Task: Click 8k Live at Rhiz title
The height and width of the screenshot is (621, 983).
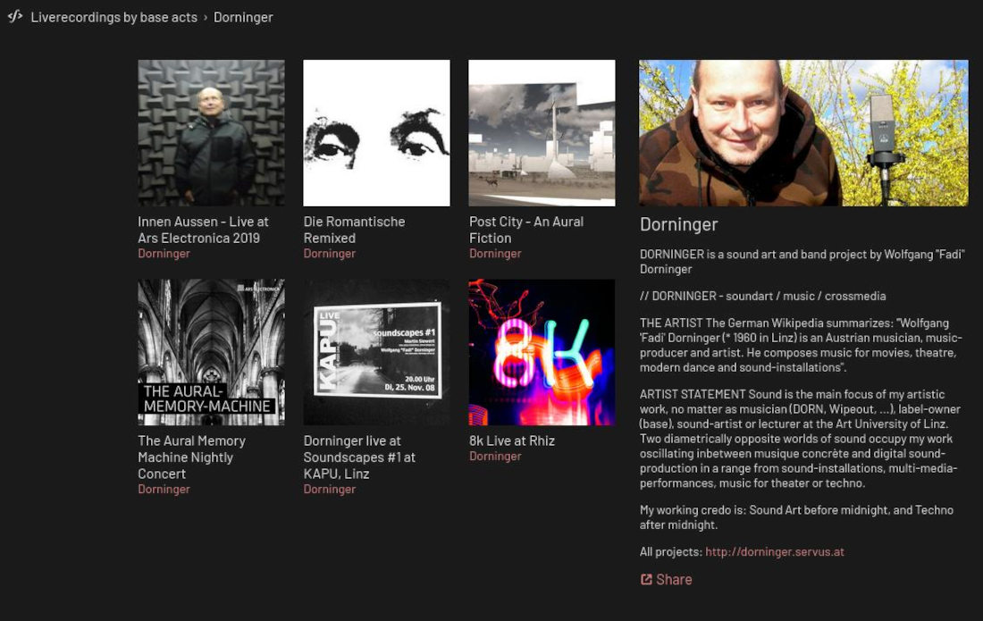Action: click(512, 441)
